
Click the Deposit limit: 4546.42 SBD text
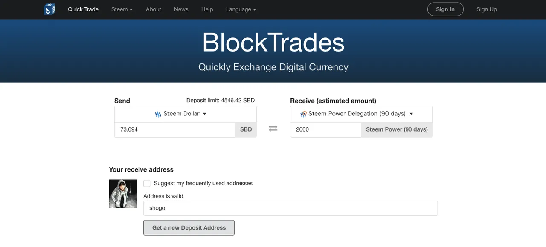pos(221,101)
